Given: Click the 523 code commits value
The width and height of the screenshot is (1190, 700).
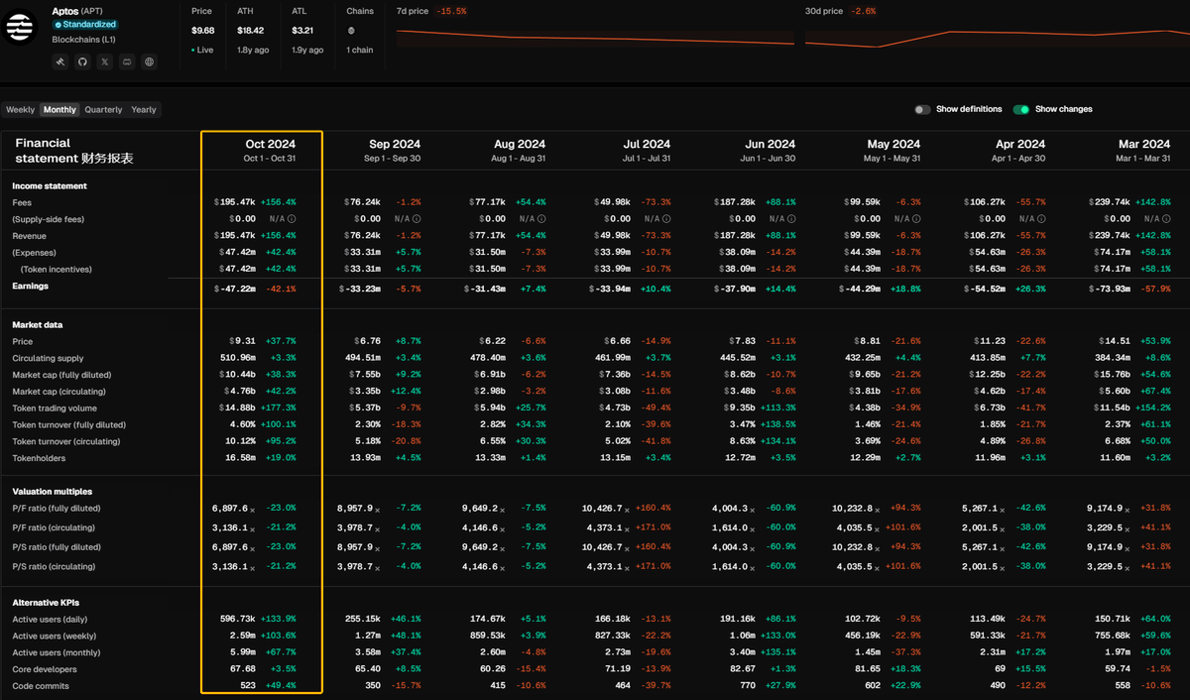Looking at the screenshot, I should [248, 686].
